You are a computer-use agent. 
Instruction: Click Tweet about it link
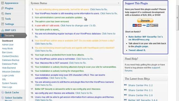pyautogui.click(x=137, y=50)
